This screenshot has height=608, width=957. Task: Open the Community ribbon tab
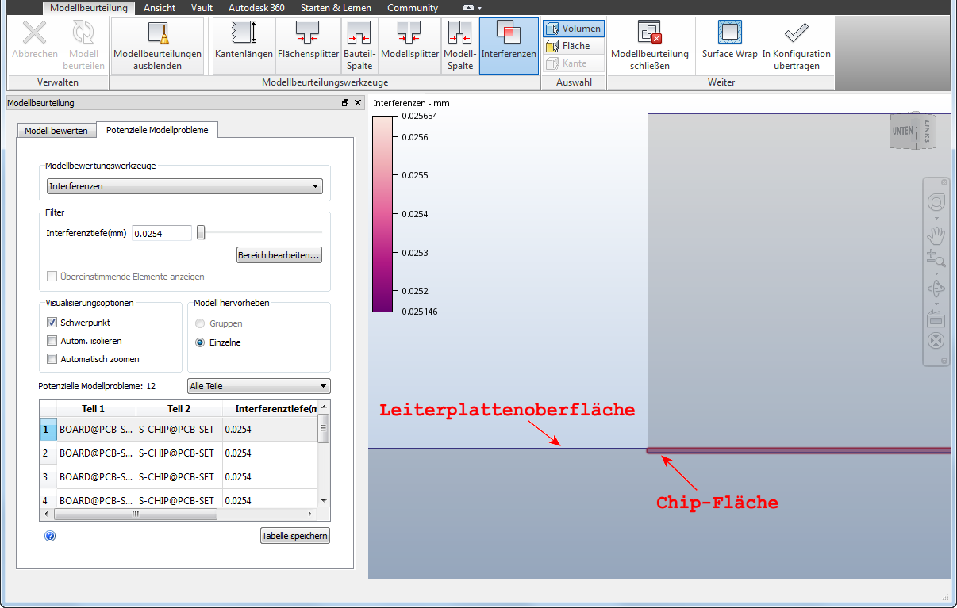(413, 8)
